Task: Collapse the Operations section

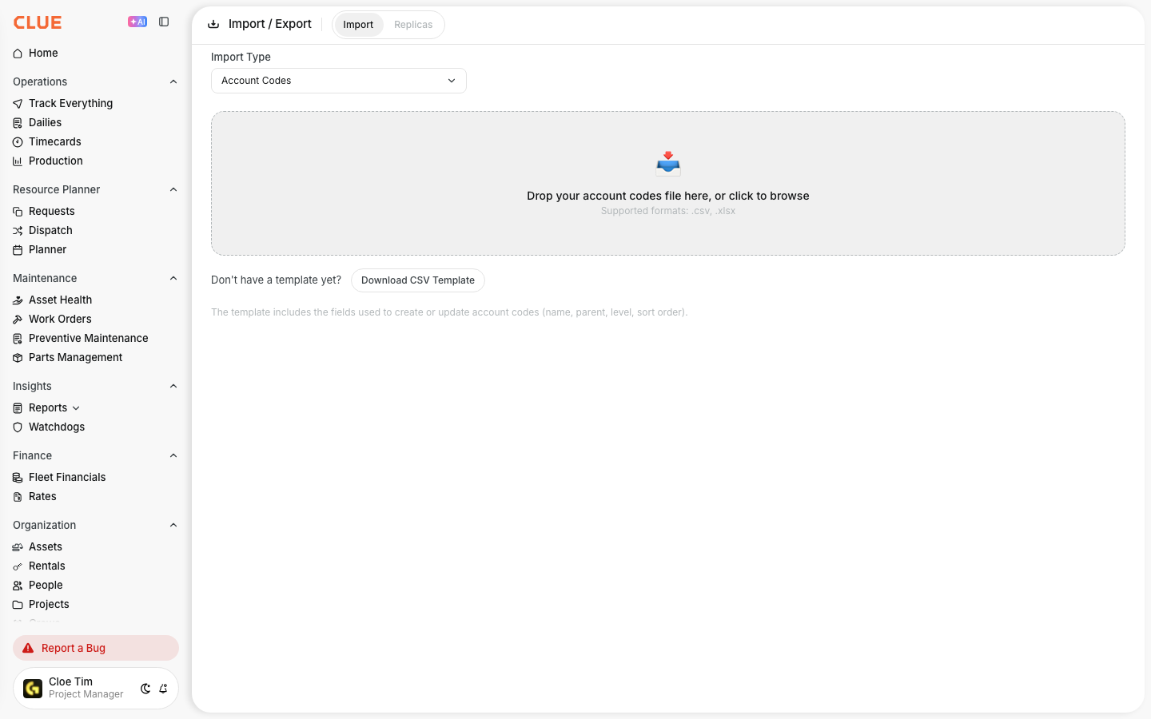Action: [x=173, y=81]
